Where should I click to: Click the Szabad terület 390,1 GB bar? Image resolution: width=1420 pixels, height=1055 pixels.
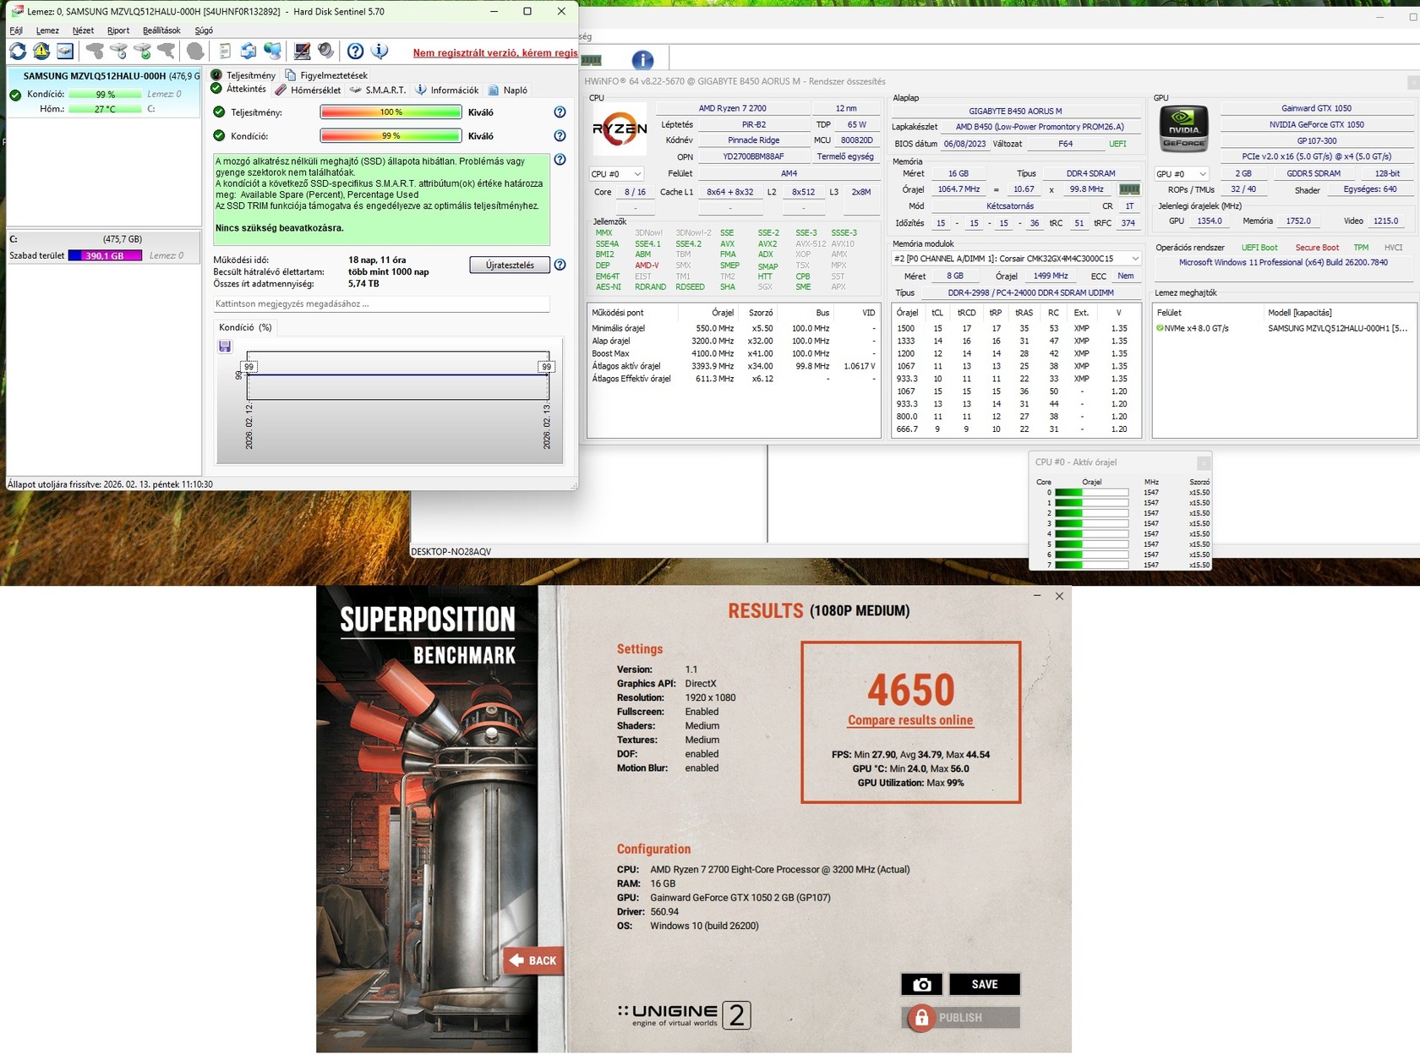click(105, 255)
